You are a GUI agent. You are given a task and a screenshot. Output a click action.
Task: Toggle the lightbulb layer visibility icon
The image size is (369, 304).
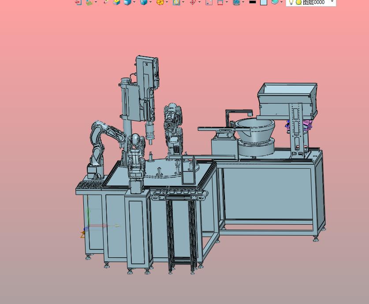(x=291, y=2)
